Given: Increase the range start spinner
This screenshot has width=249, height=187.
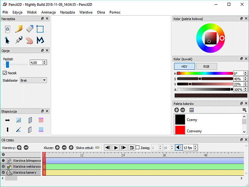Looking at the screenshot, I should click(160, 146).
